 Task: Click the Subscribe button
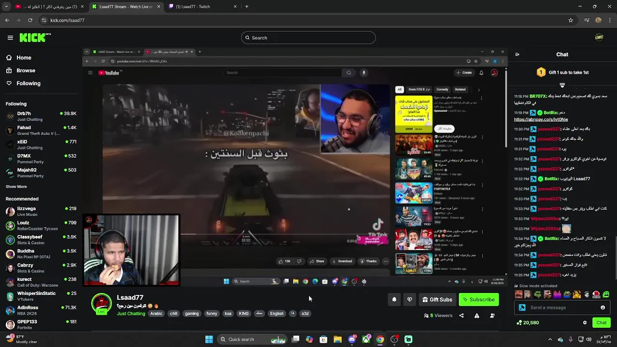click(x=479, y=299)
